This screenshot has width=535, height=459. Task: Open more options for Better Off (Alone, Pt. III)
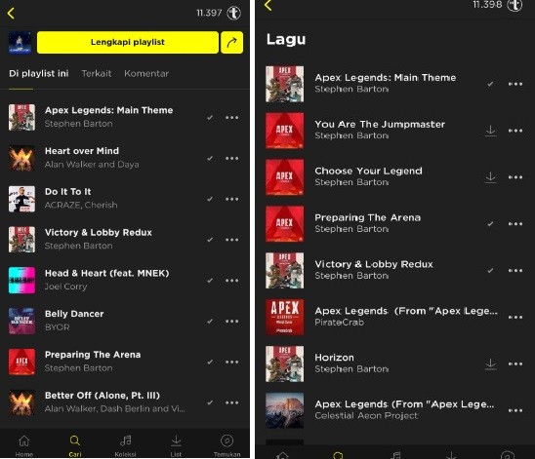coord(232,402)
